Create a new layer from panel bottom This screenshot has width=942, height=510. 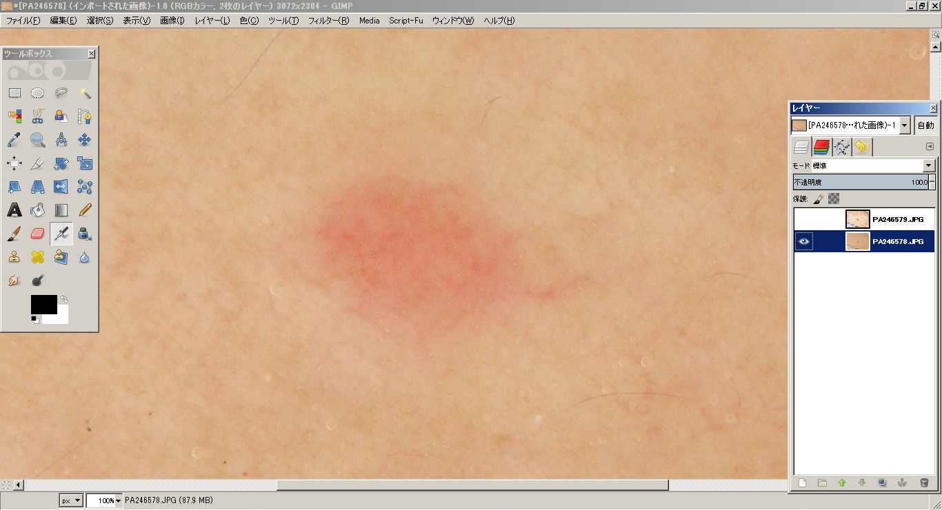tap(802, 483)
